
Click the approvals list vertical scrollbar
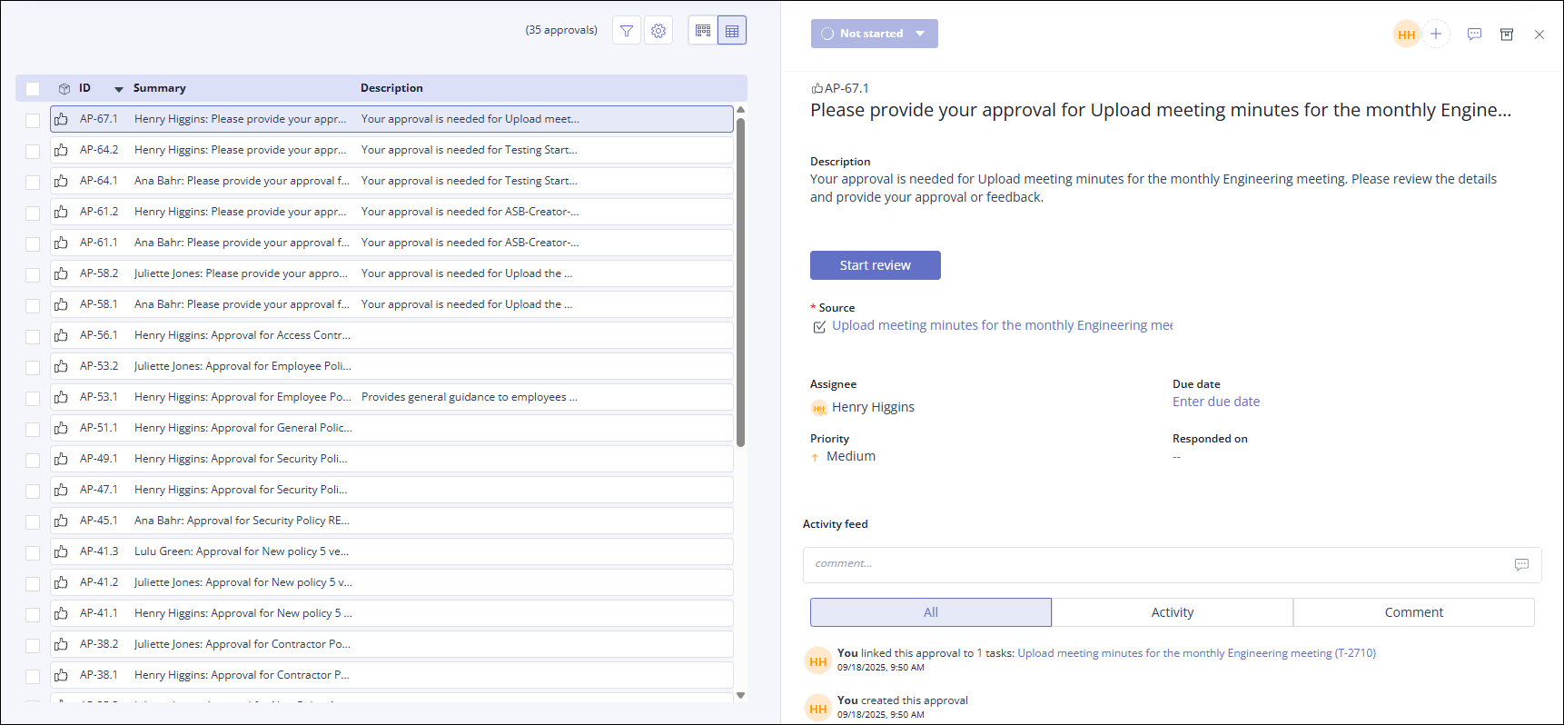click(x=740, y=282)
